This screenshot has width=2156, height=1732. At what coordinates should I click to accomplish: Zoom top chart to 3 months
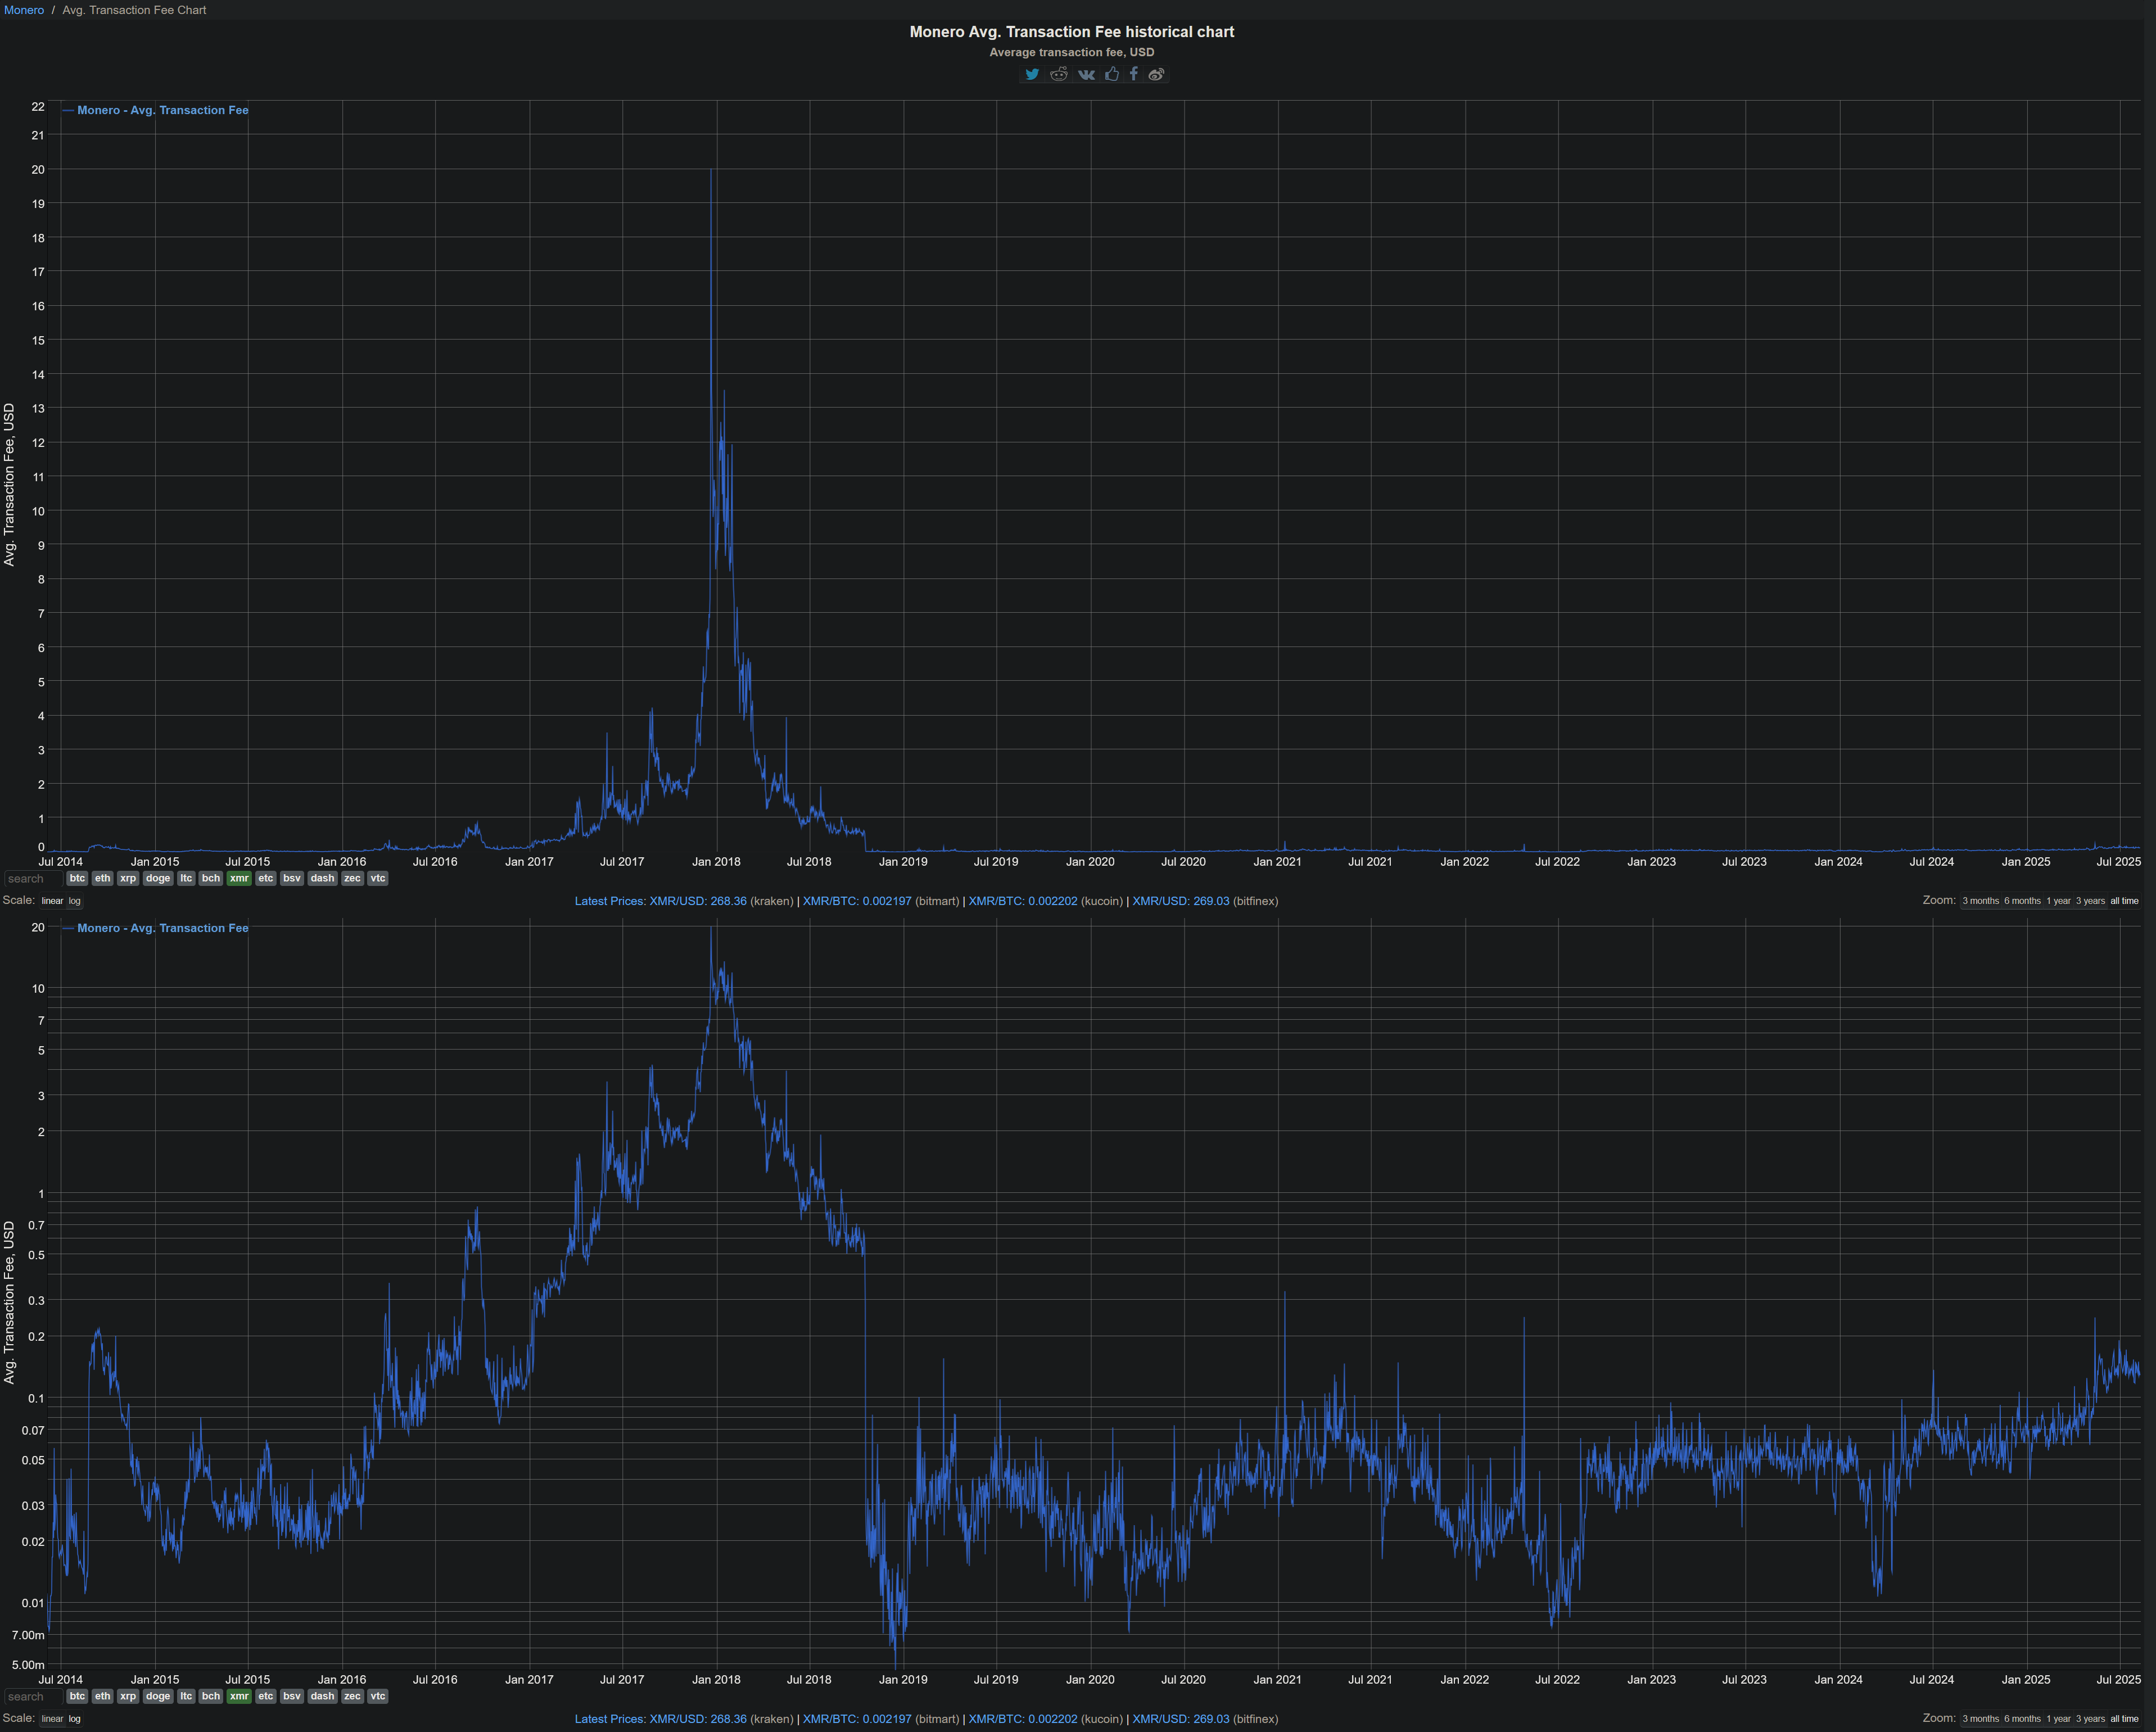tap(1980, 901)
